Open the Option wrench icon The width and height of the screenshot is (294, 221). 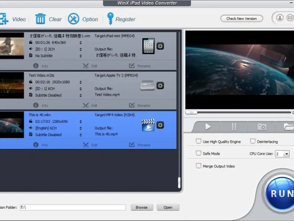(x=73, y=19)
